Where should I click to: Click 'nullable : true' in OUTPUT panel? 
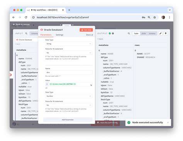[107, 82]
